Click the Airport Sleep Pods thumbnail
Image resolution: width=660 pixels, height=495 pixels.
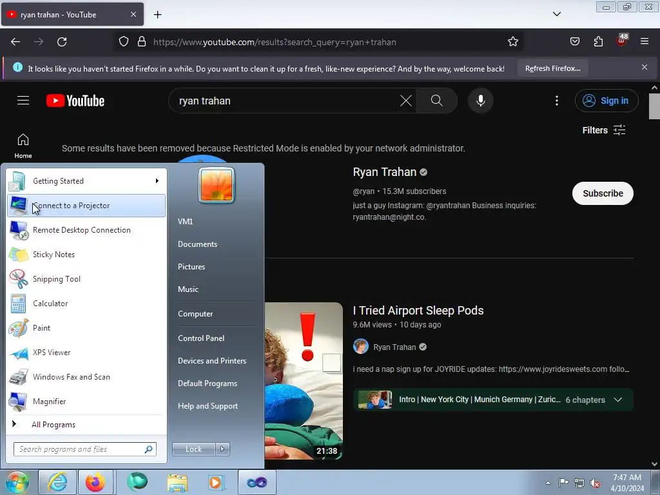pyautogui.click(x=304, y=380)
